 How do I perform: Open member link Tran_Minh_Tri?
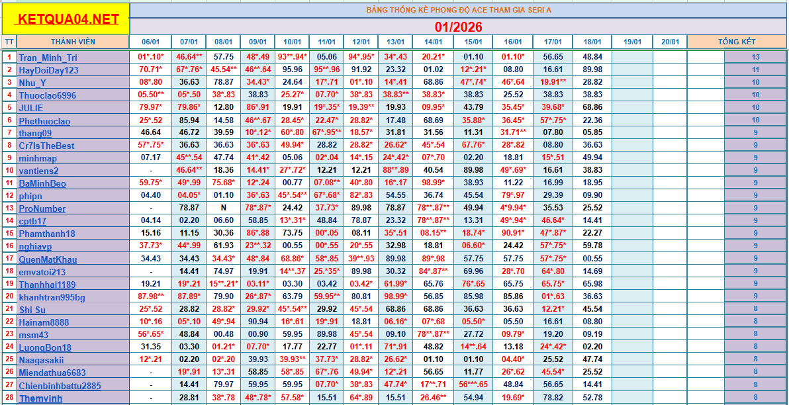48,58
